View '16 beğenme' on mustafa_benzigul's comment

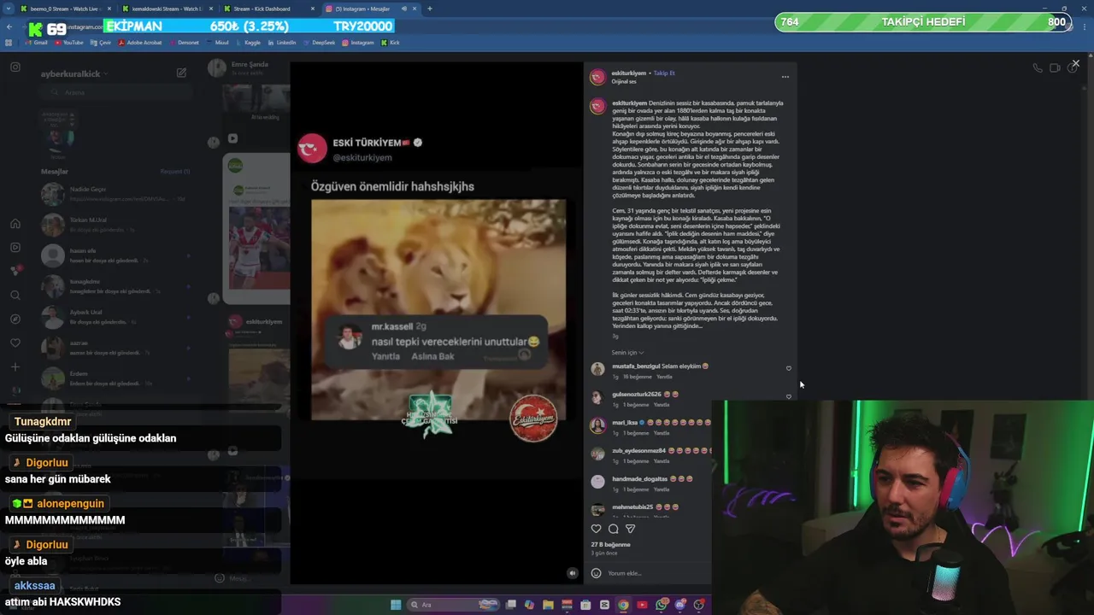(638, 377)
